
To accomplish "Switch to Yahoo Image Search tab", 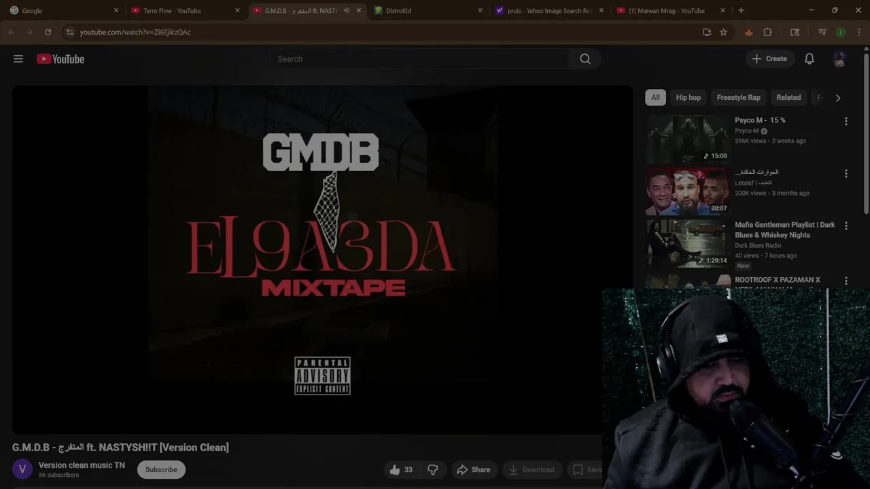I will (549, 10).
